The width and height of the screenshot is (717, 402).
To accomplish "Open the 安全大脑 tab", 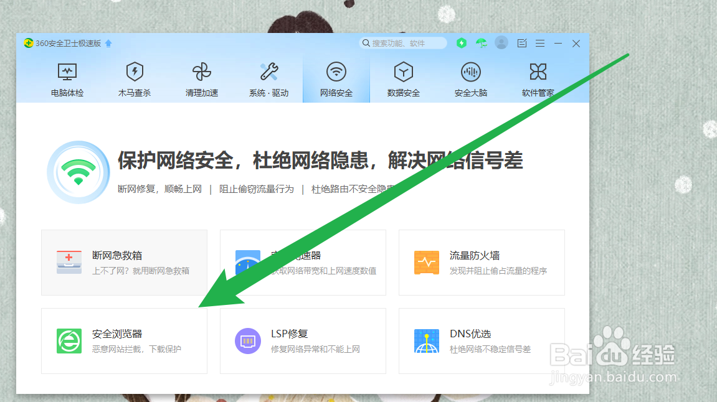I will tap(470, 80).
